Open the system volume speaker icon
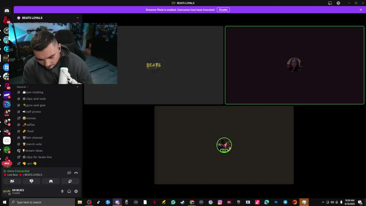366x206 pixels. pos(332,202)
